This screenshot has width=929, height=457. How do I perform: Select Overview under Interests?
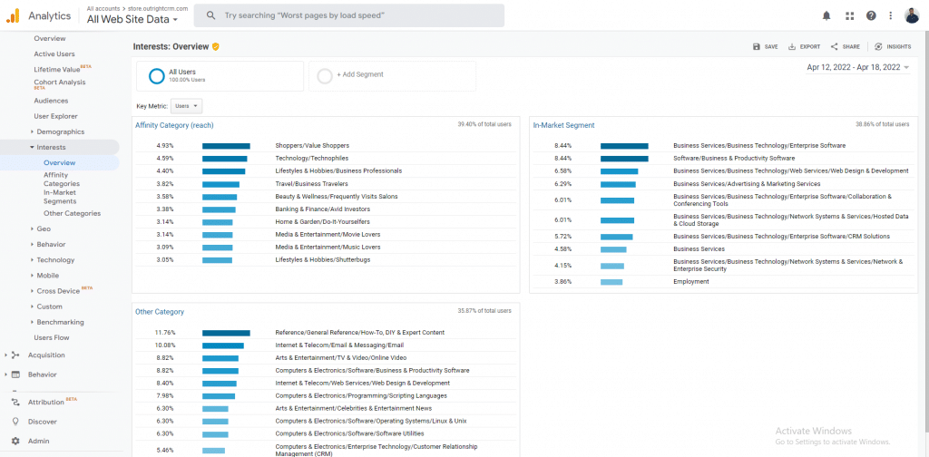tap(59, 163)
